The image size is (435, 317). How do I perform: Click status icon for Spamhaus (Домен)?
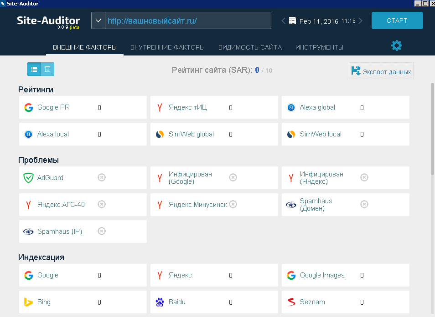coord(364,204)
